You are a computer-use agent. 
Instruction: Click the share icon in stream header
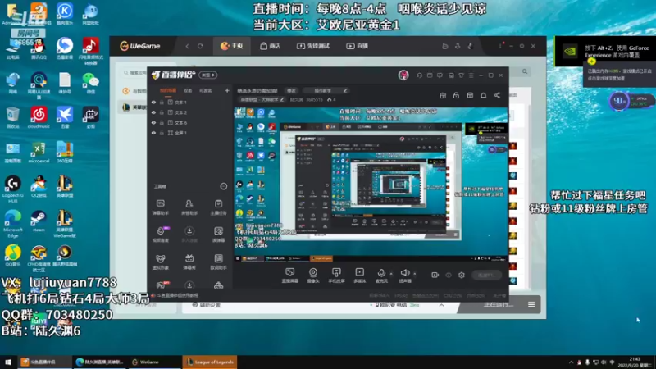(x=497, y=95)
